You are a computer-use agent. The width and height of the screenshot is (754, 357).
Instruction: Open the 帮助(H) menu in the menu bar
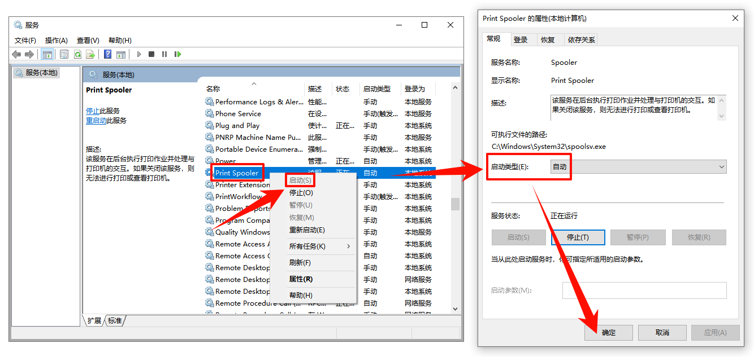120,40
